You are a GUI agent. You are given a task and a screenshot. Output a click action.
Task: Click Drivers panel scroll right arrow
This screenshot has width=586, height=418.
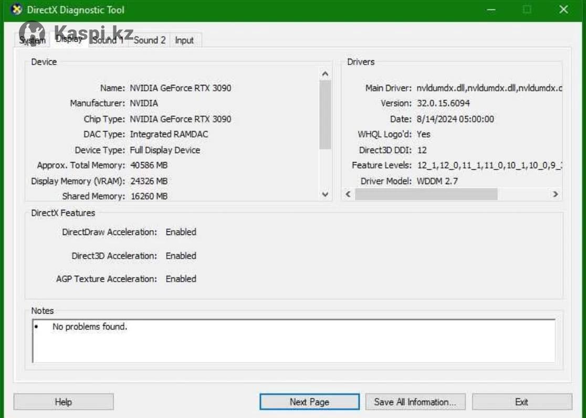click(x=556, y=194)
